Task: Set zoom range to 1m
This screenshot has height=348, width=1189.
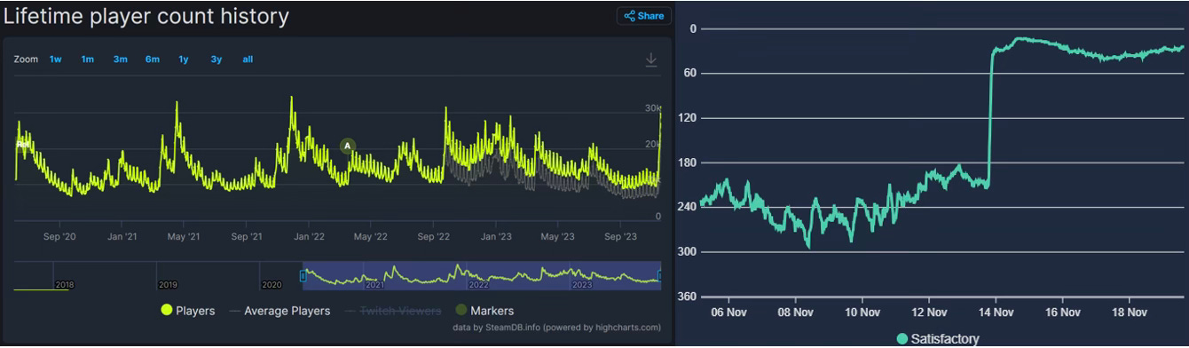Action: [x=88, y=59]
